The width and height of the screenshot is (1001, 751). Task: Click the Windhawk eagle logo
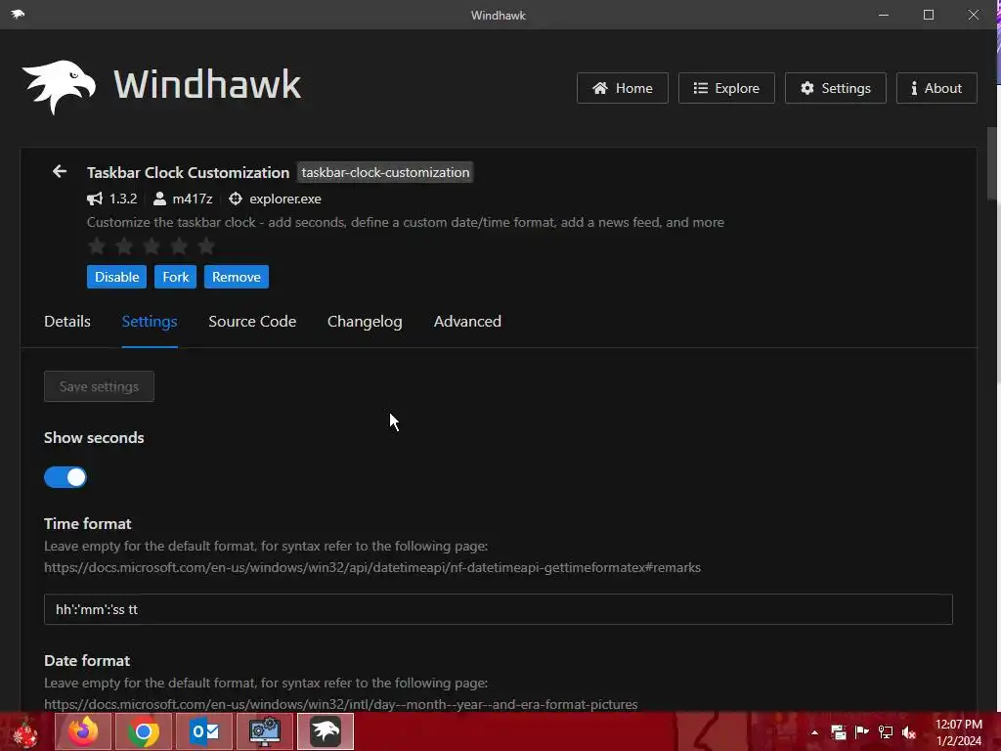(59, 87)
